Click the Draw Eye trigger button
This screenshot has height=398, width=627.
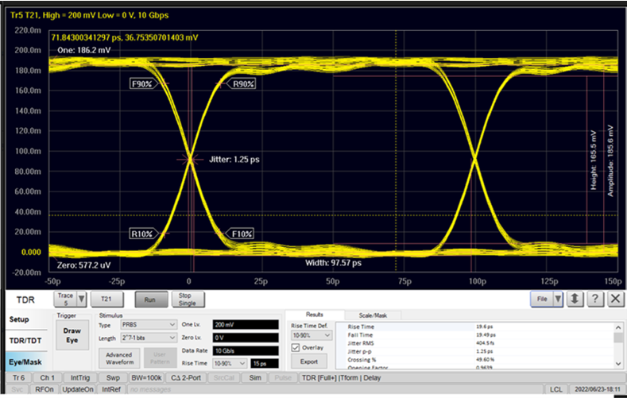click(72, 335)
